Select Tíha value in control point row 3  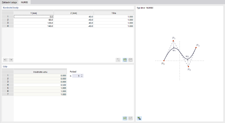114,23
